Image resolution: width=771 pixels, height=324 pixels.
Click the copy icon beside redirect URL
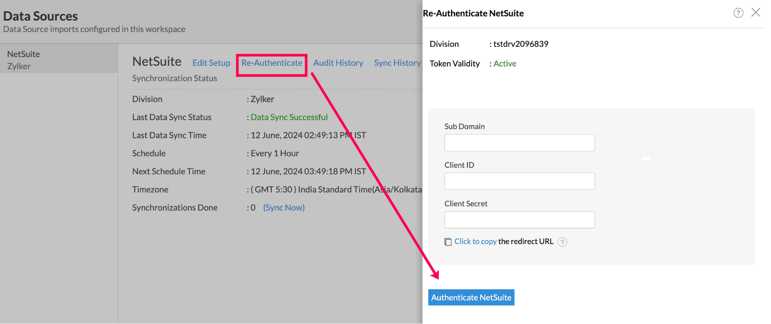448,242
